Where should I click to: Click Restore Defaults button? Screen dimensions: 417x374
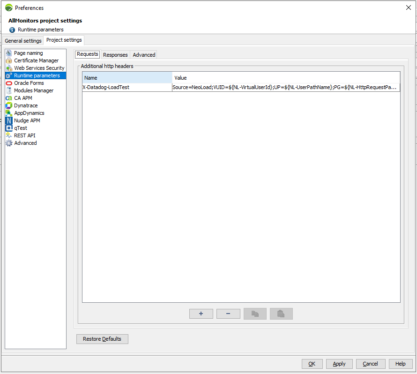coord(102,339)
